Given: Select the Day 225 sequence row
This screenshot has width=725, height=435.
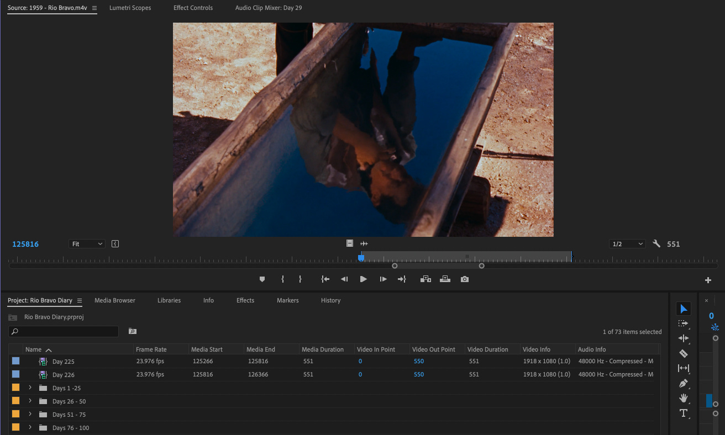Looking at the screenshot, I should [x=334, y=361].
